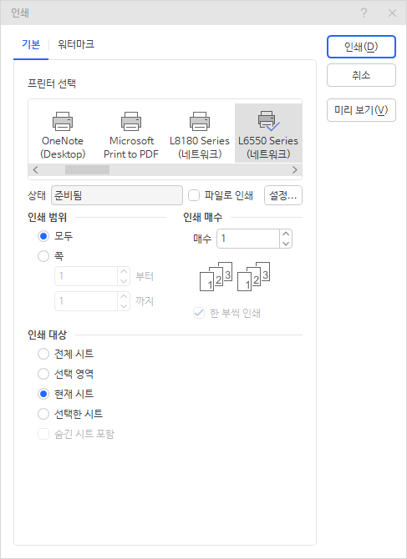407x559 pixels.
Task: Choose 현재 시트 as print target
Action: (x=43, y=394)
